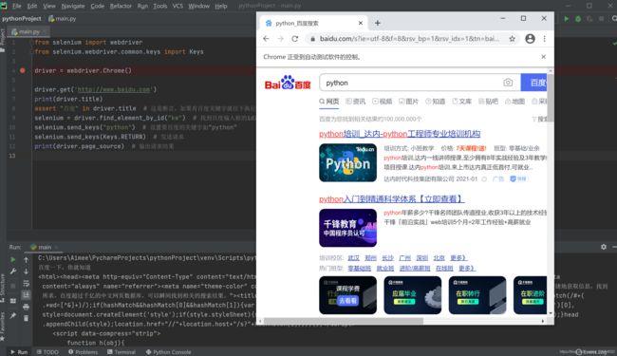
Task: Click the 应届毕业 promo card
Action: (412, 295)
